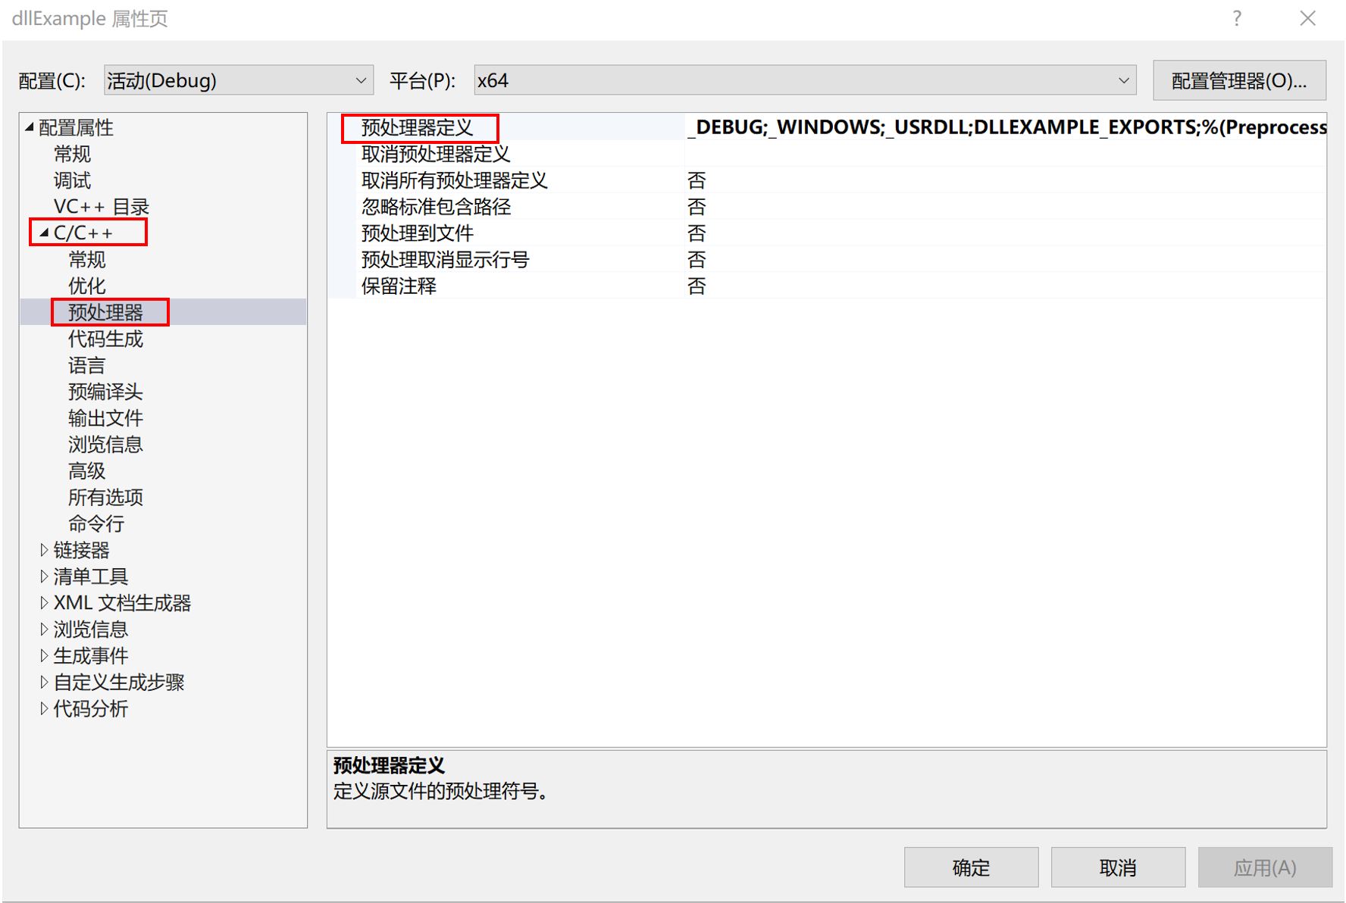Viewport: 1346px width, 903px height.
Task: Select the 预处理器 tree item
Action: [x=105, y=312]
